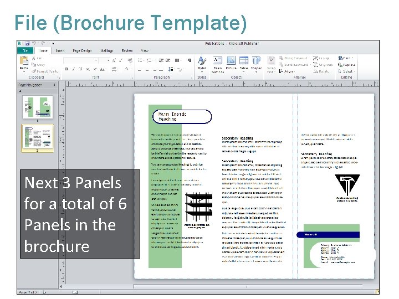Click the Publisher app icon in title bar
Image resolution: width=399 pixels, height=299 pixels.
click(x=20, y=44)
